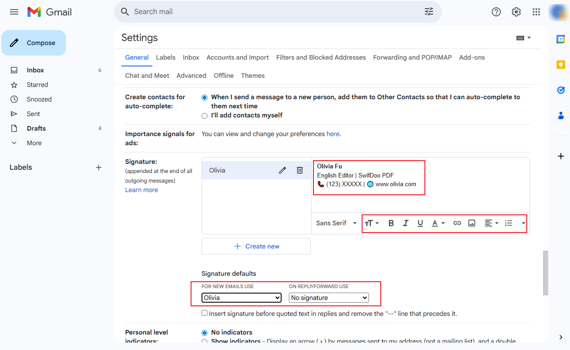This screenshot has height=350, width=570.
Task: Click the Bold formatting icon
Action: pyautogui.click(x=391, y=223)
